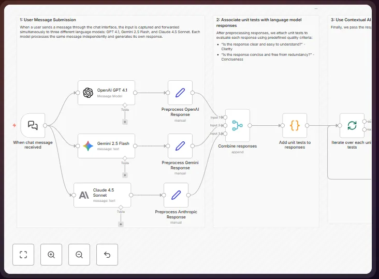Add a tool under Claude 4.5 Sonnet
Viewport: 379px width, 279px height.
click(121, 225)
